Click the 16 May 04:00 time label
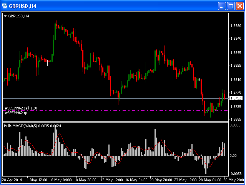 coord(136,180)
